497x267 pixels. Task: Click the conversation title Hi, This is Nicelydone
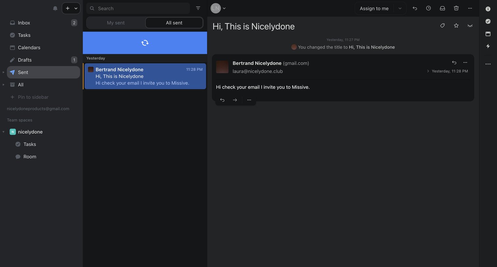click(254, 26)
